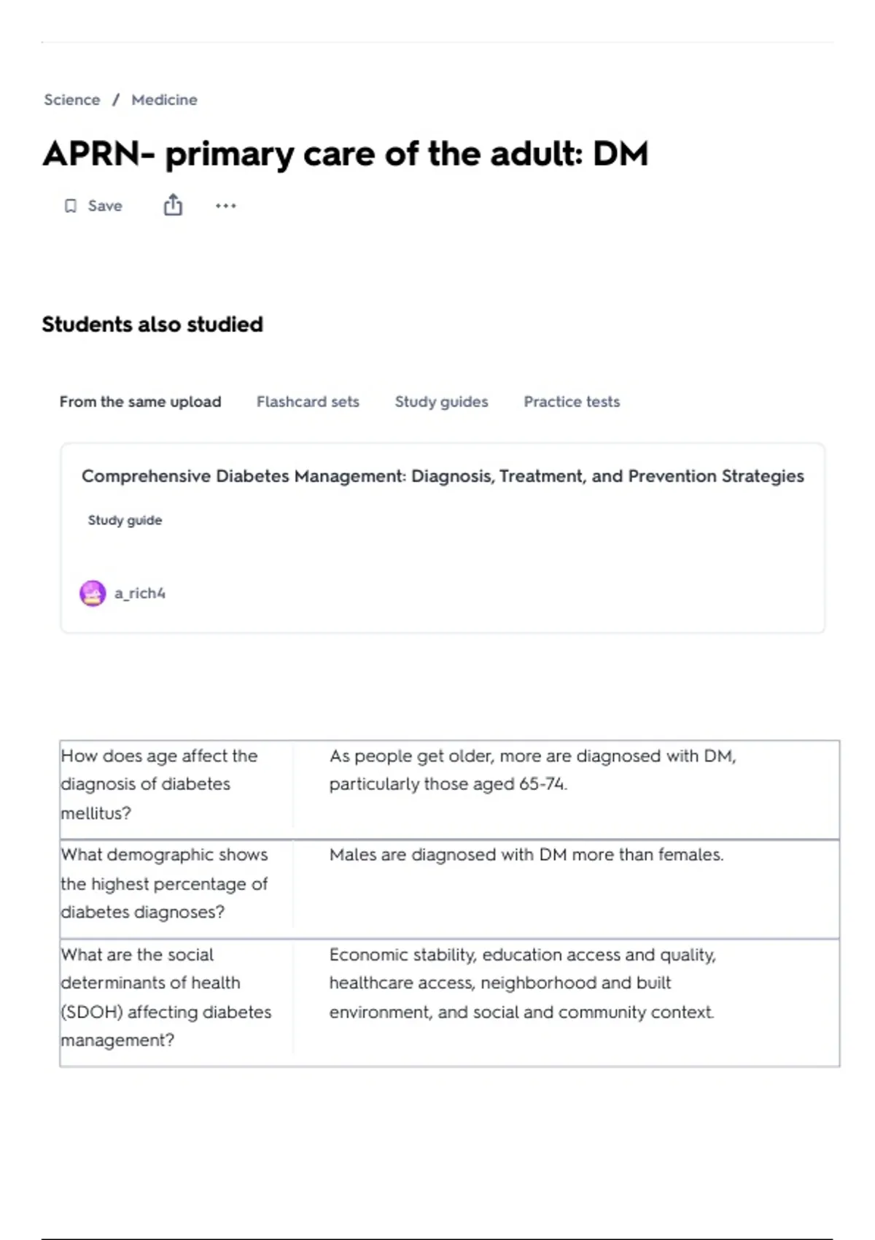Screen dimensions: 875x1240
Task: Select the highest percentage demographic question
Action: (x=164, y=884)
